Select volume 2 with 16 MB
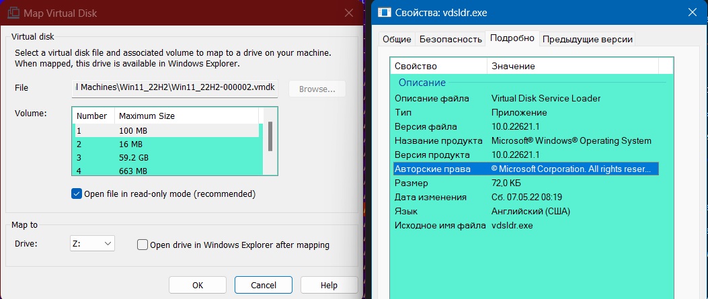Screen dimensions: 708x299 tap(167, 144)
